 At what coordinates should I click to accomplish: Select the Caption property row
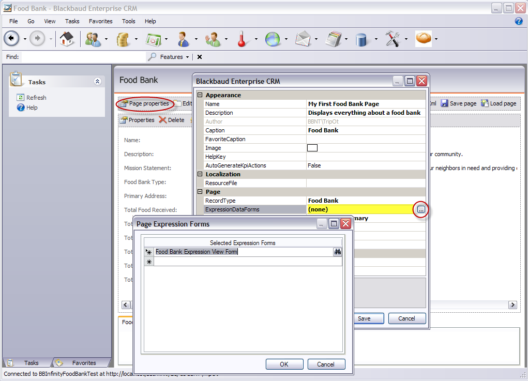coord(314,130)
